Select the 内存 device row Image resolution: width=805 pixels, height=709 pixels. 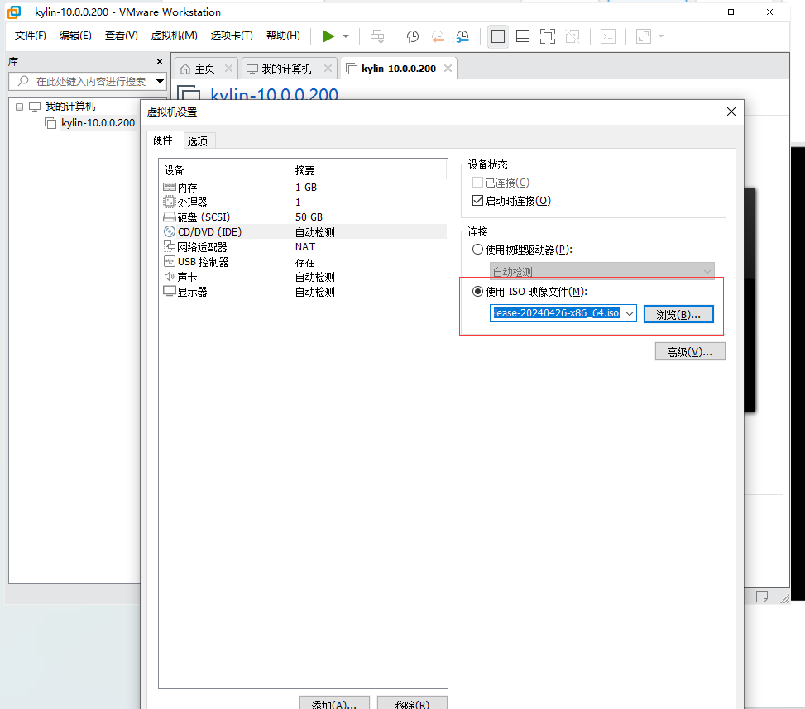coord(303,187)
